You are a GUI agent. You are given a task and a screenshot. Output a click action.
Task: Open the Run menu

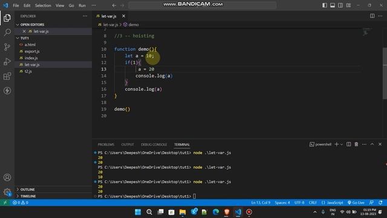[x=82, y=5]
